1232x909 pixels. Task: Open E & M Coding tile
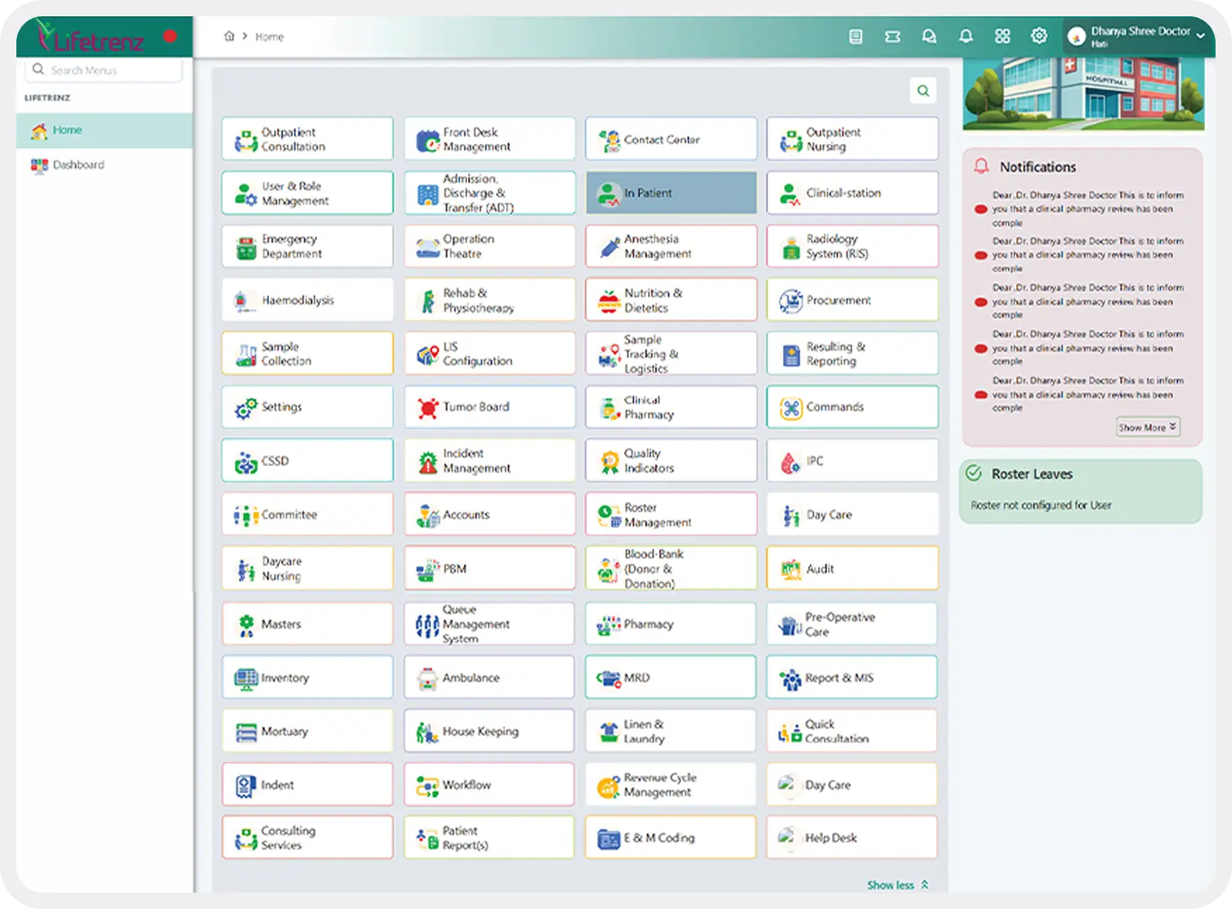click(671, 837)
